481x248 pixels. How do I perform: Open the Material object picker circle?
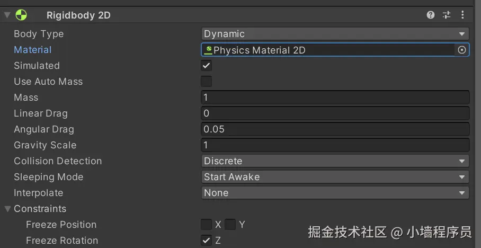coord(462,50)
